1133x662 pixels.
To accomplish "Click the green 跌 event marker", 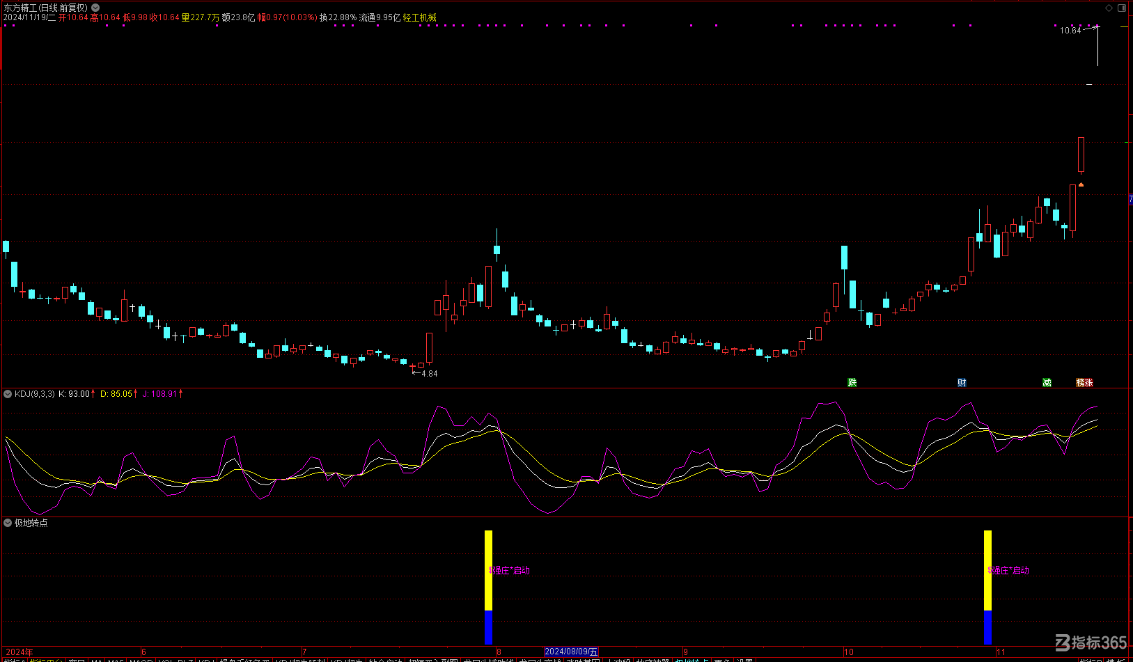I will 852,383.
